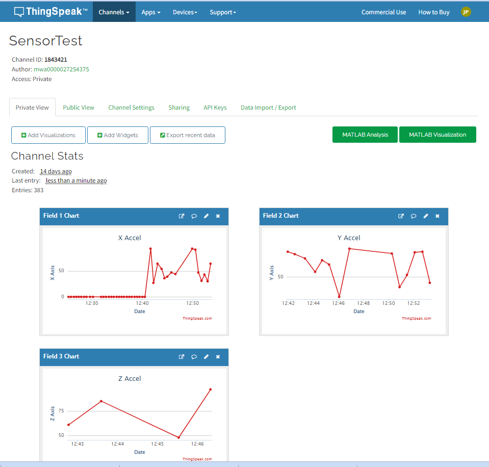Screen dimensions: 489x467
Task: Click the X Accel chart title
Action: pyautogui.click(x=130, y=238)
